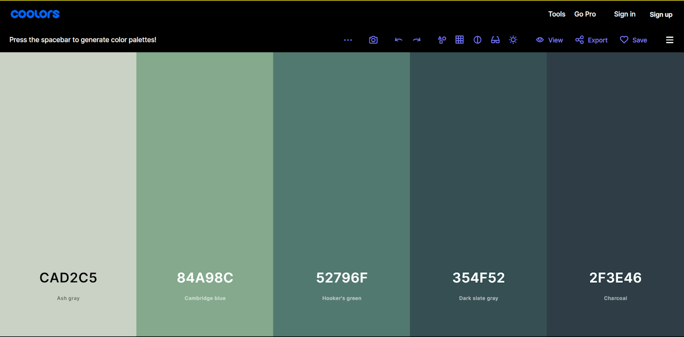Click the Coolors logo
684x337 pixels.
click(x=35, y=14)
